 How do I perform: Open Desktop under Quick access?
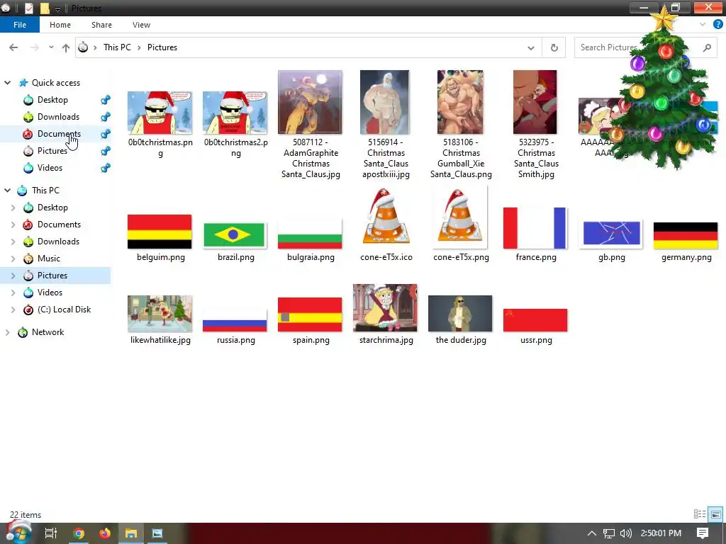click(52, 100)
